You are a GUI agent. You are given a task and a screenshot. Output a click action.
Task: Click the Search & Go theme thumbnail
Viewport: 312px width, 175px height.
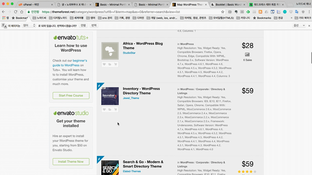tap(110, 168)
